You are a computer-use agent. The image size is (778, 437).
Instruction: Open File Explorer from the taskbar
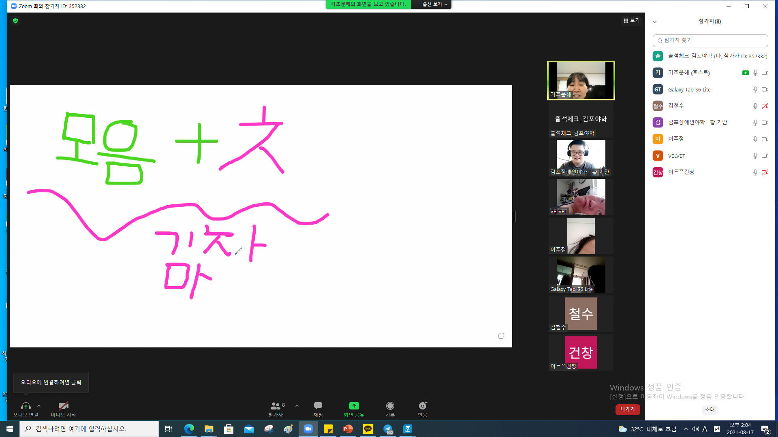pyautogui.click(x=209, y=429)
